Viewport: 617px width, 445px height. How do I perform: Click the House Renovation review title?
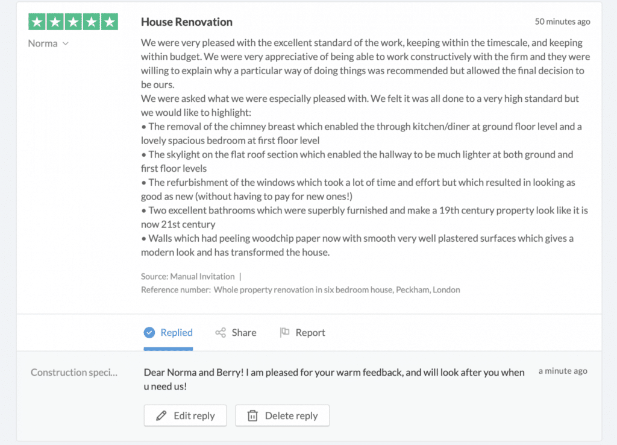tap(186, 22)
